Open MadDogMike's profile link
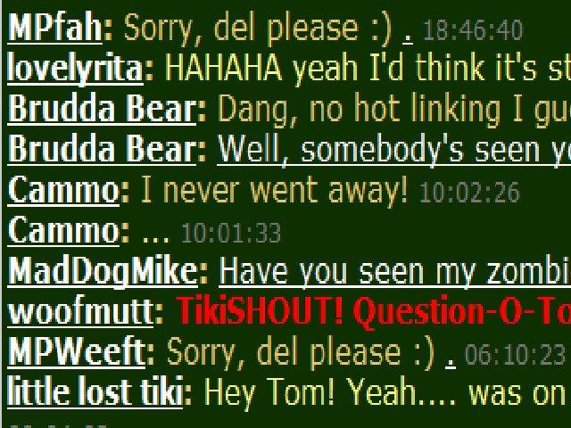The height and width of the screenshot is (428, 571). coord(103,271)
